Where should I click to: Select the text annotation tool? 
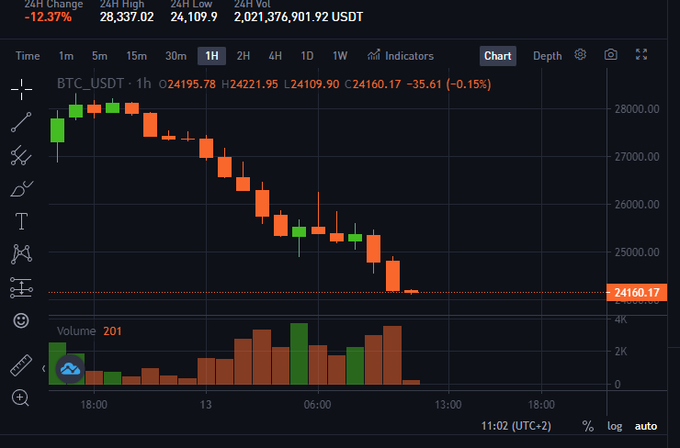click(x=21, y=221)
